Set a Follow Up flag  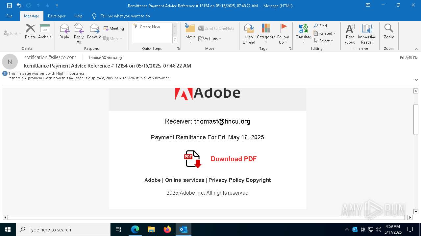(x=283, y=34)
